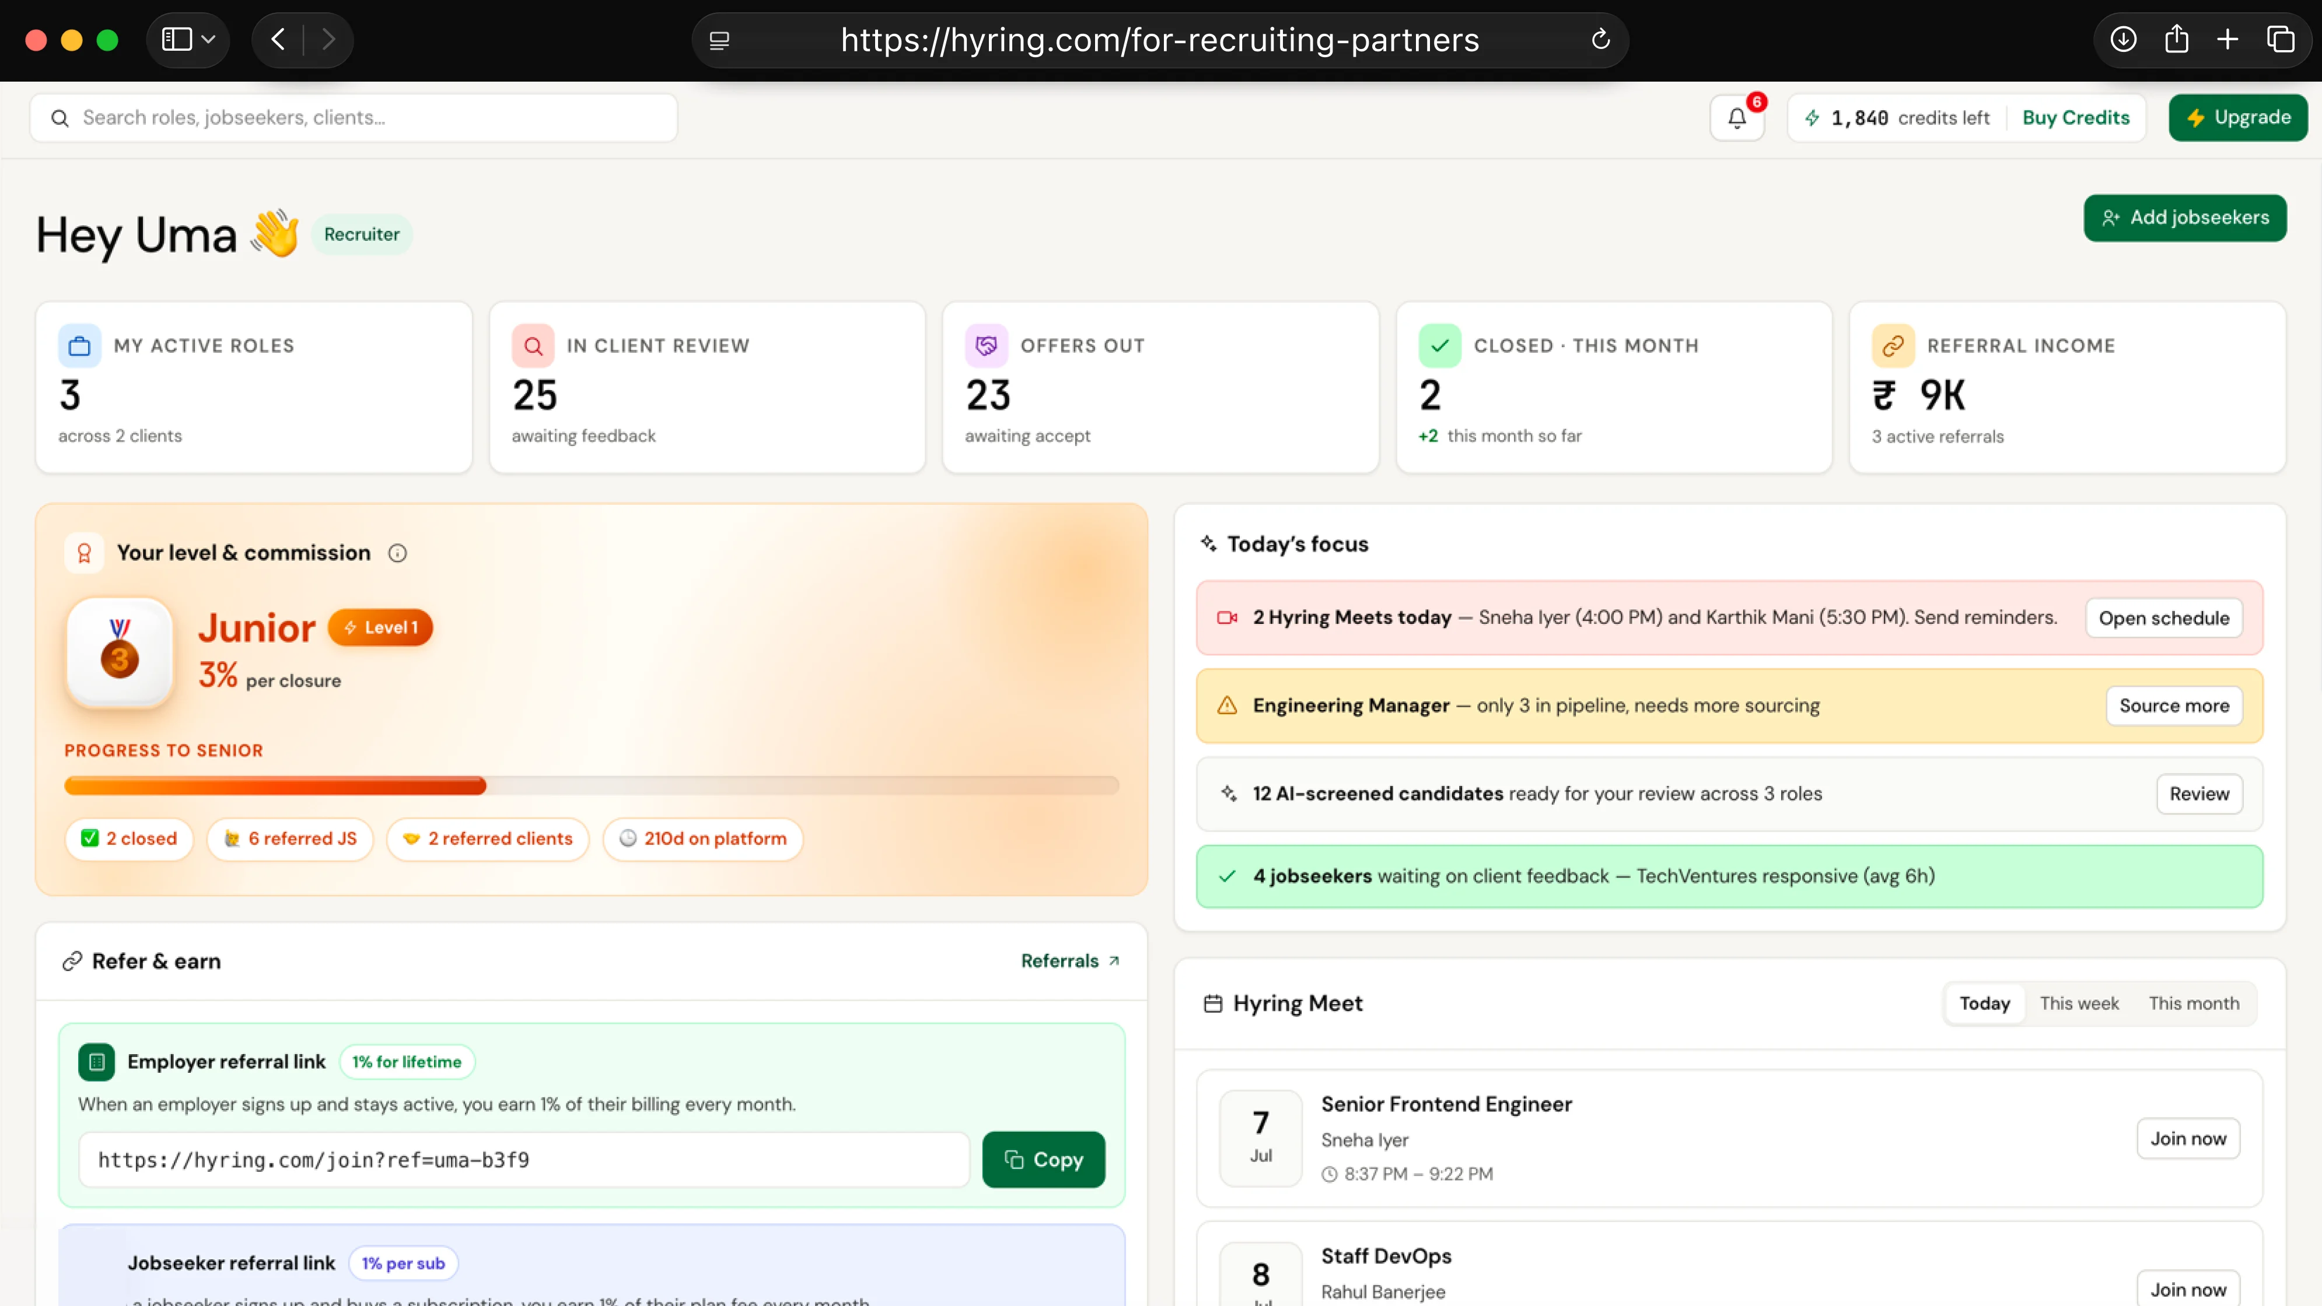Focus the search roles, jobseekers, clients field

(x=354, y=118)
